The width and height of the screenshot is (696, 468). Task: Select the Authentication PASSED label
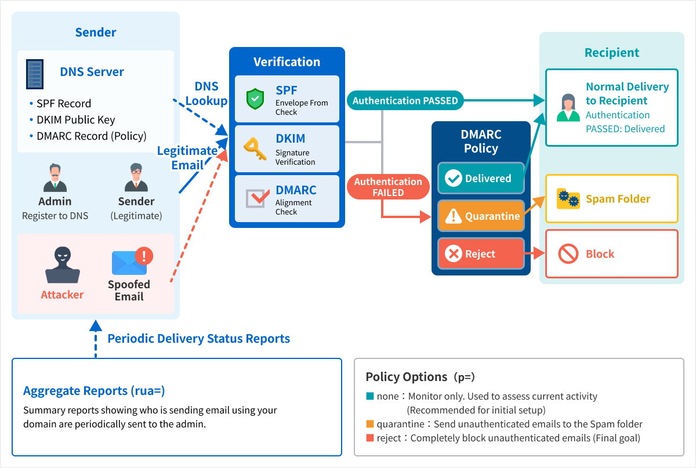click(405, 100)
